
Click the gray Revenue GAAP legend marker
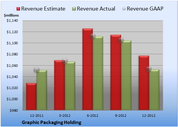124,9
